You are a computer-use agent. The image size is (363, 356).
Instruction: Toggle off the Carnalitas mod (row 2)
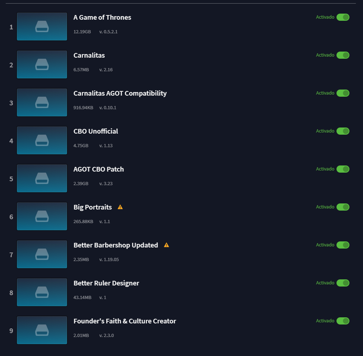(343, 55)
